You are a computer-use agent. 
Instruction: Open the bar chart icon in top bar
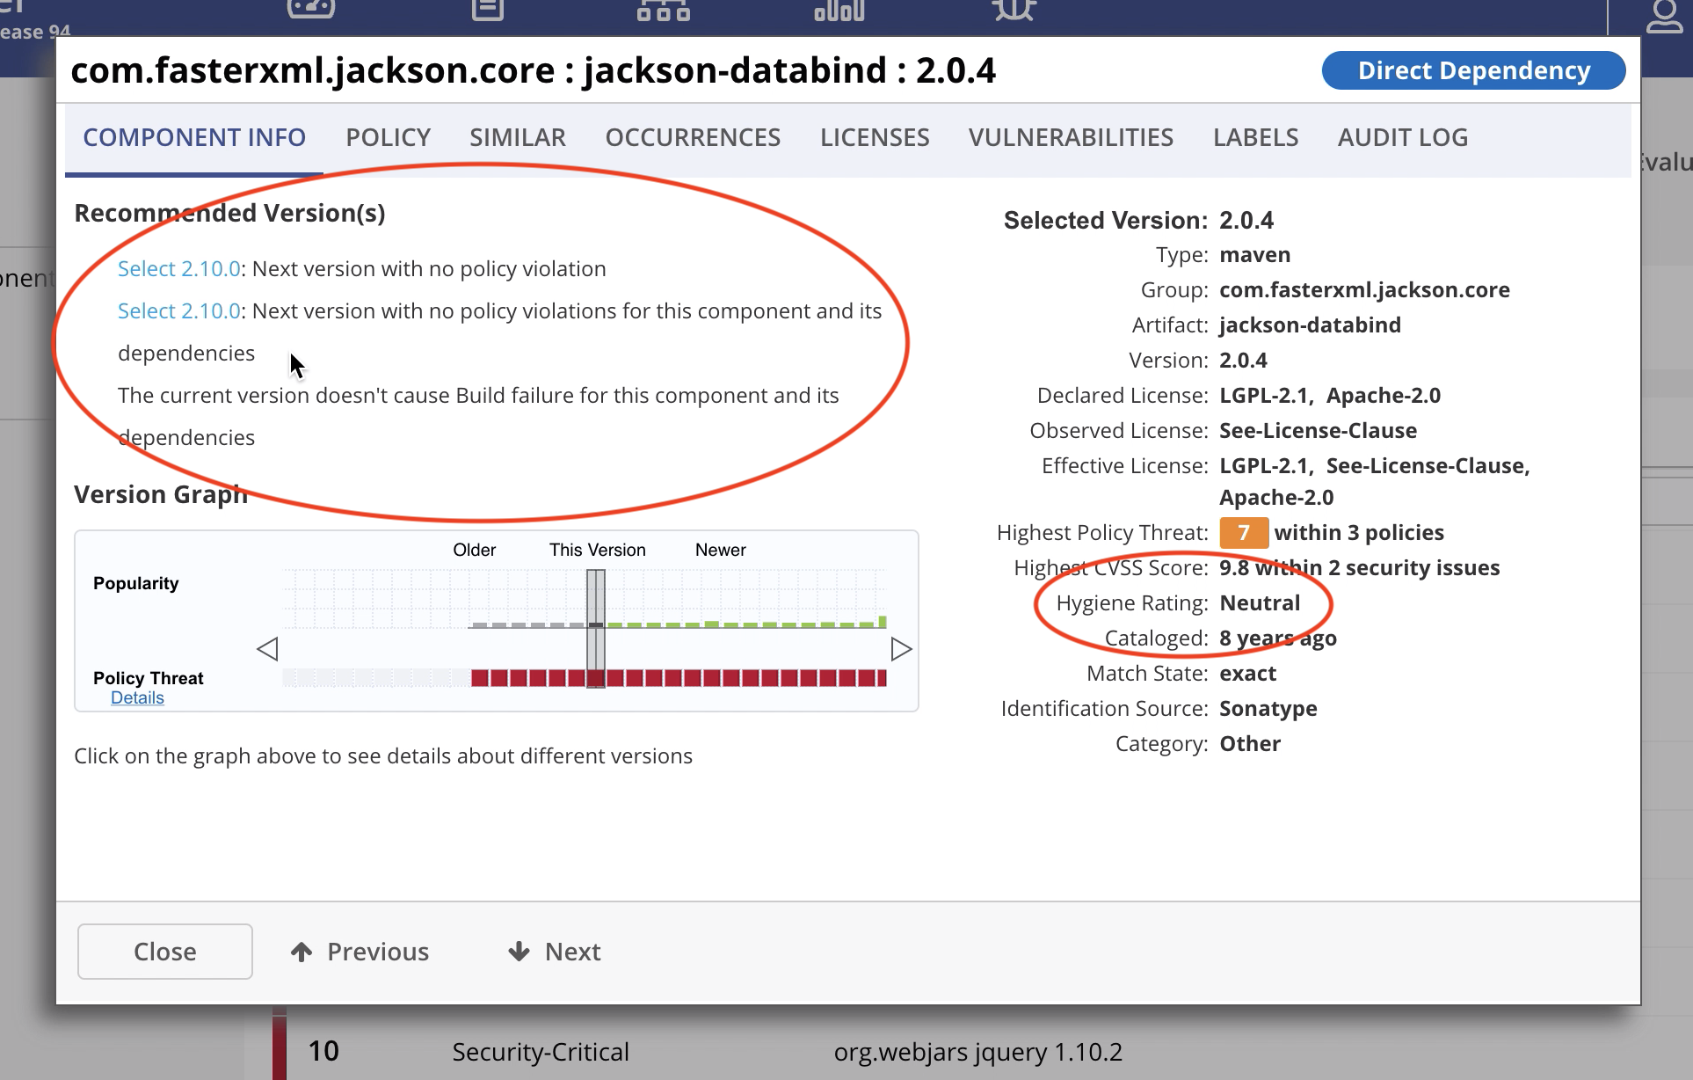839,10
